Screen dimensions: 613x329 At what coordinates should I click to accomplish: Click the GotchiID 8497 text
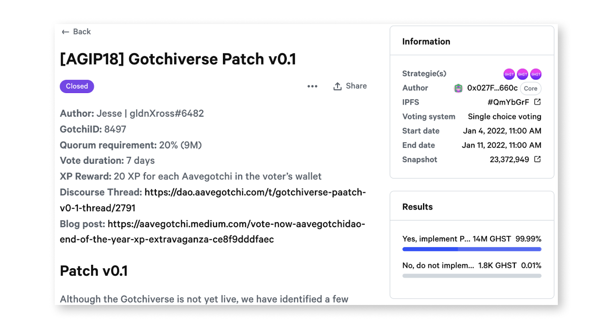(x=93, y=129)
